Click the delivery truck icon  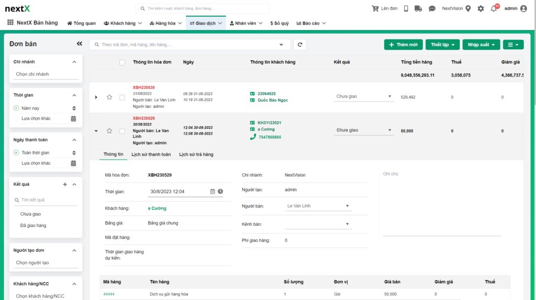pos(418,9)
